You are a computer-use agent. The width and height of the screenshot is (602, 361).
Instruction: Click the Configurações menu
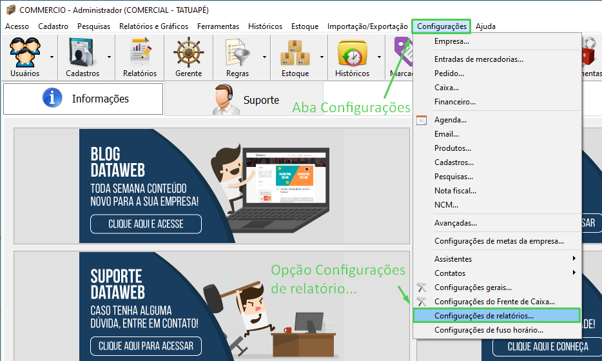point(442,26)
